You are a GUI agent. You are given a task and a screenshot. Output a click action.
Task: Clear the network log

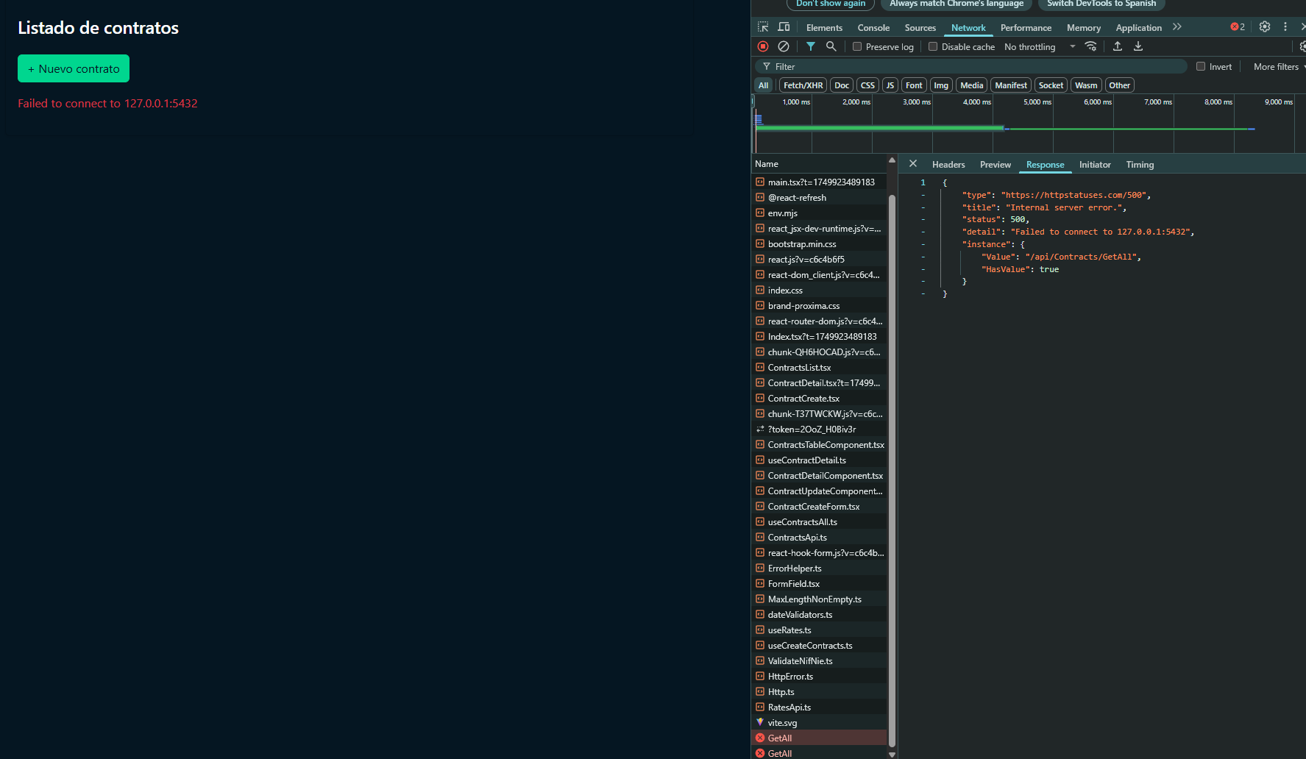(x=784, y=46)
